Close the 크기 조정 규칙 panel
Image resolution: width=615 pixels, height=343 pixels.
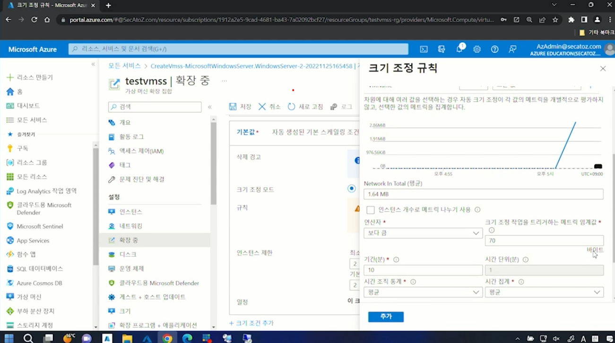coord(603,69)
